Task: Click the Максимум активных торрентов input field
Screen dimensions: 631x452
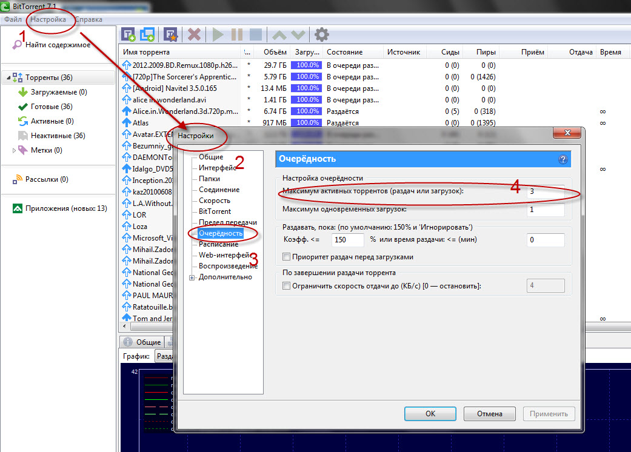Action: pos(546,191)
